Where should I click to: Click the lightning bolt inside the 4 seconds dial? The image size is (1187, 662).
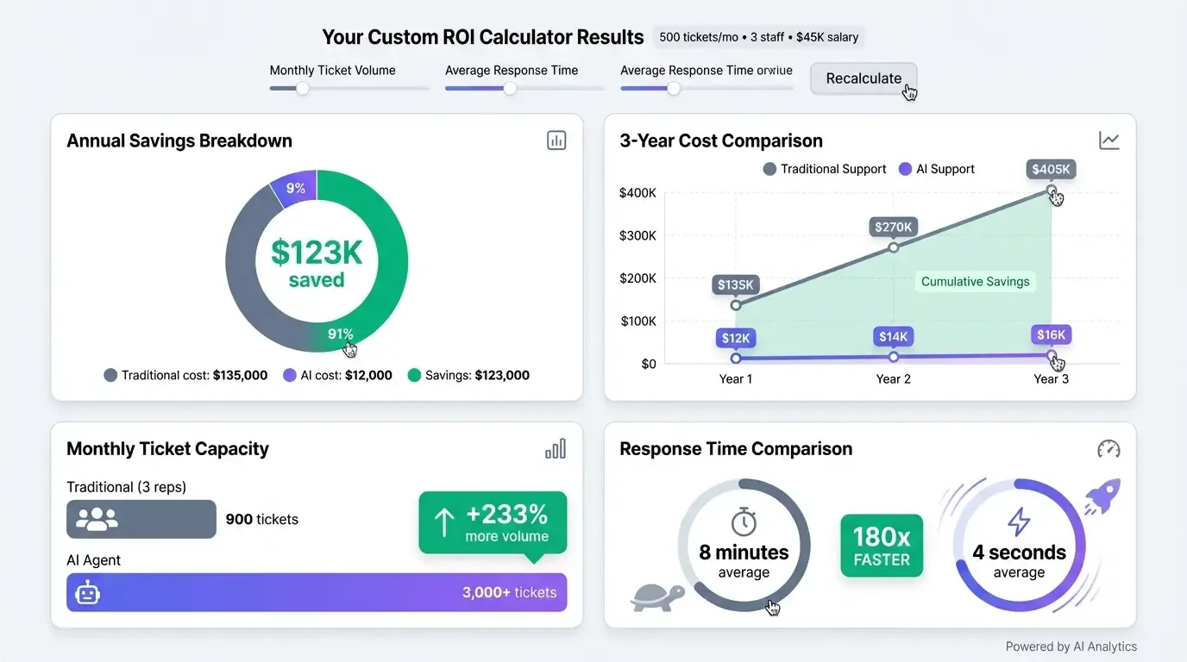1019,520
